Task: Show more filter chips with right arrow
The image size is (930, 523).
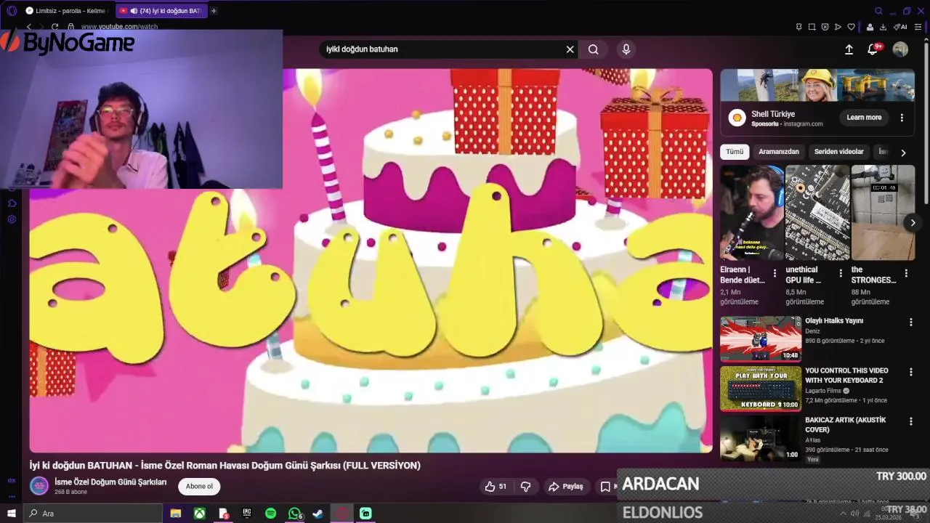Action: (x=903, y=153)
